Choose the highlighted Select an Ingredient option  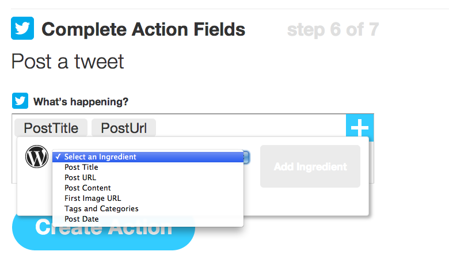(148, 157)
